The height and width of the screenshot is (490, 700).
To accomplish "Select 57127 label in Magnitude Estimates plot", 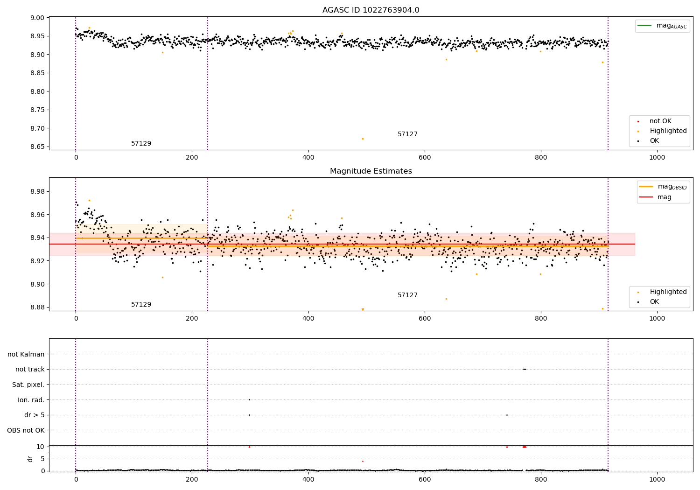I will (407, 295).
